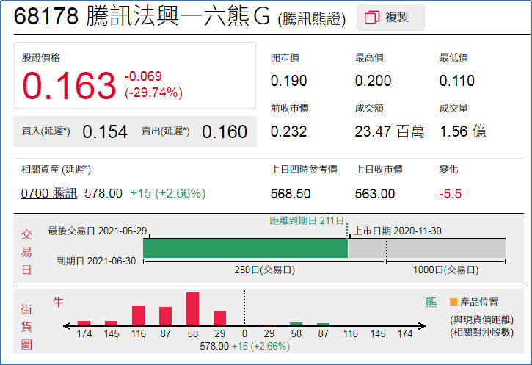The width and height of the screenshot is (532, 365).
Task: Click the opening price 0.190
Action: [x=288, y=81]
